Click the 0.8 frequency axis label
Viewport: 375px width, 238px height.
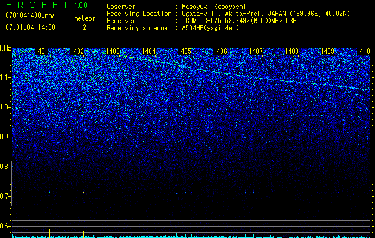(x=5, y=167)
